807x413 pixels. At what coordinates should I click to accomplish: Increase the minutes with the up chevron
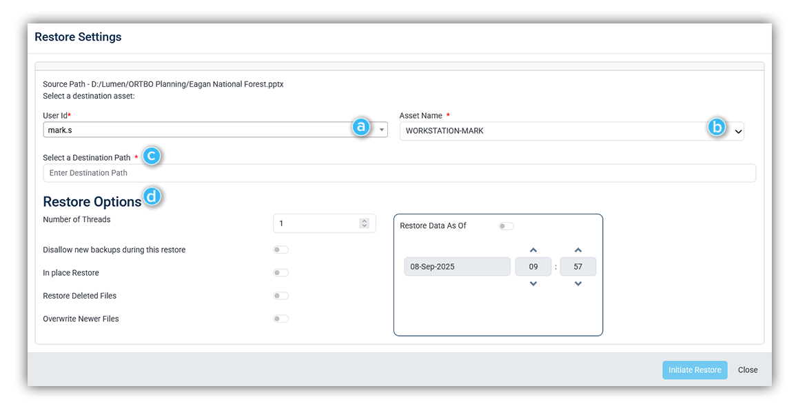point(578,250)
